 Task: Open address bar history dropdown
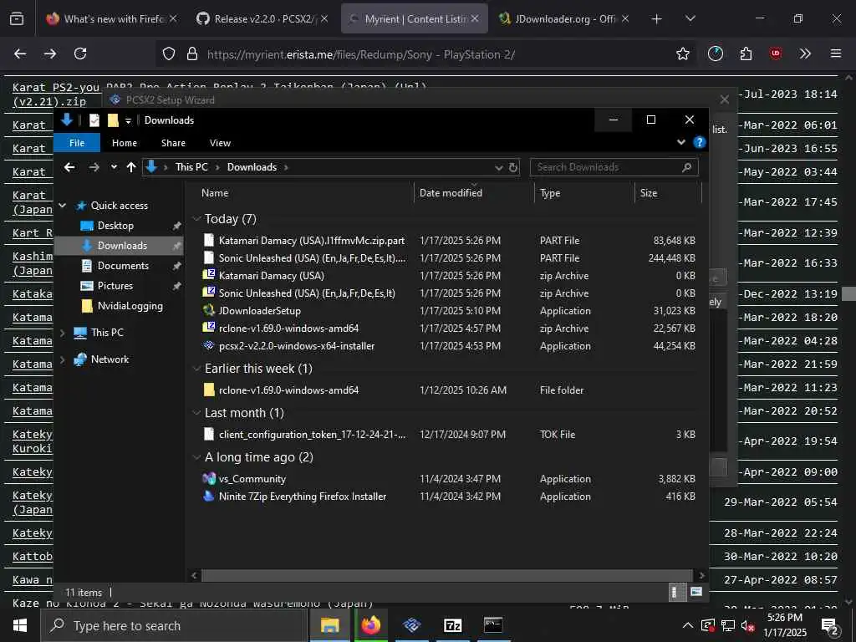coord(498,167)
